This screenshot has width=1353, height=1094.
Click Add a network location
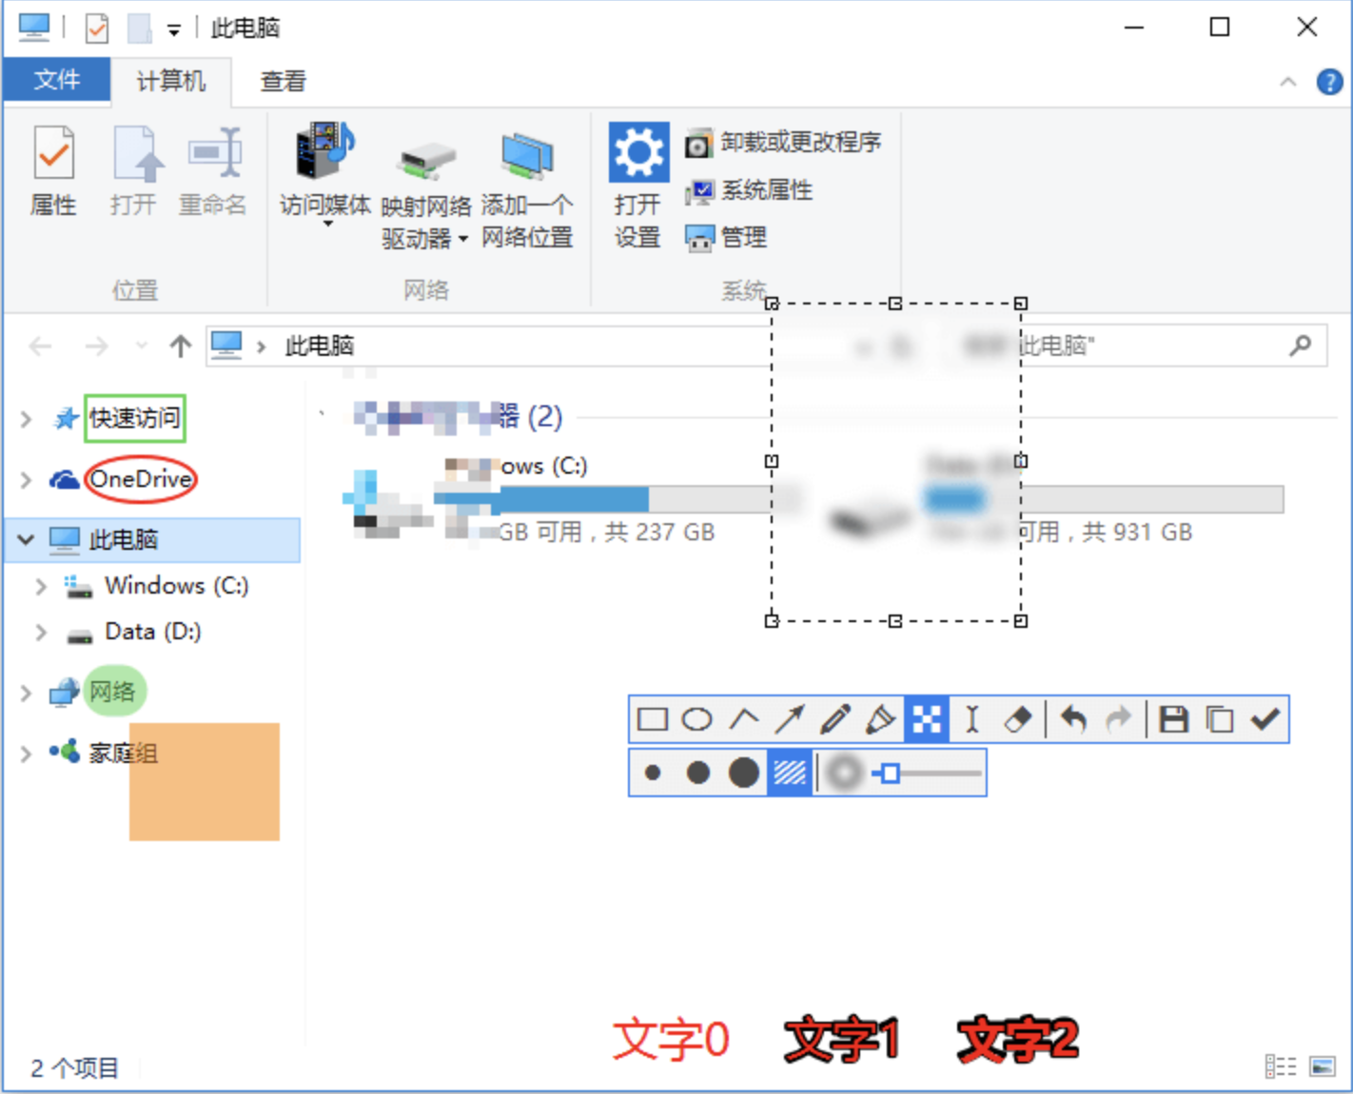(x=527, y=188)
